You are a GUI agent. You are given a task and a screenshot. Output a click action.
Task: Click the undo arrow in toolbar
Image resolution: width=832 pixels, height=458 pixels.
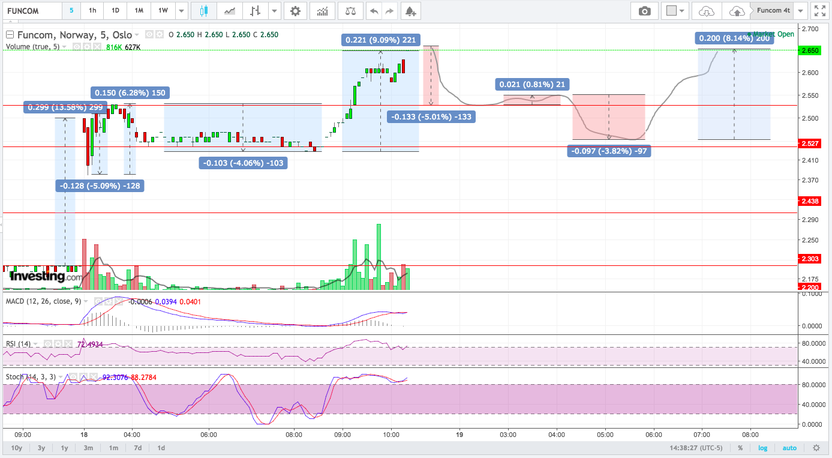[374, 11]
